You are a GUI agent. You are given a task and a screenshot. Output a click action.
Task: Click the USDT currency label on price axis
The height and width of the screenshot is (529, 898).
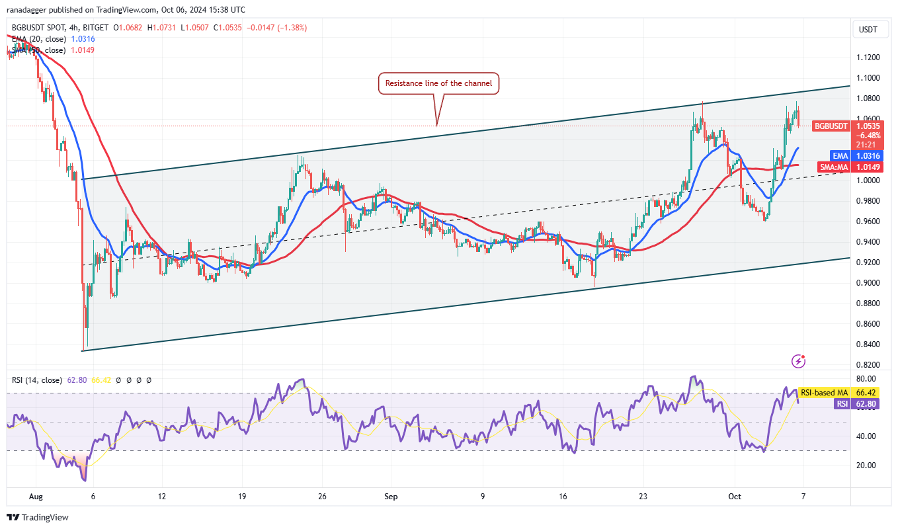868,29
